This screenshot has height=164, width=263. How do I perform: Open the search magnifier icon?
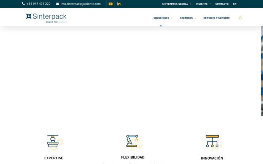point(240,18)
